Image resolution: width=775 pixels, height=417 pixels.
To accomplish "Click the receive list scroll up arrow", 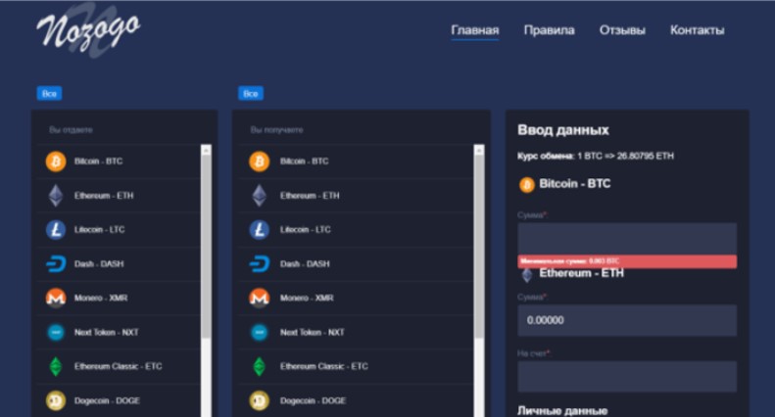I will pyautogui.click(x=479, y=150).
